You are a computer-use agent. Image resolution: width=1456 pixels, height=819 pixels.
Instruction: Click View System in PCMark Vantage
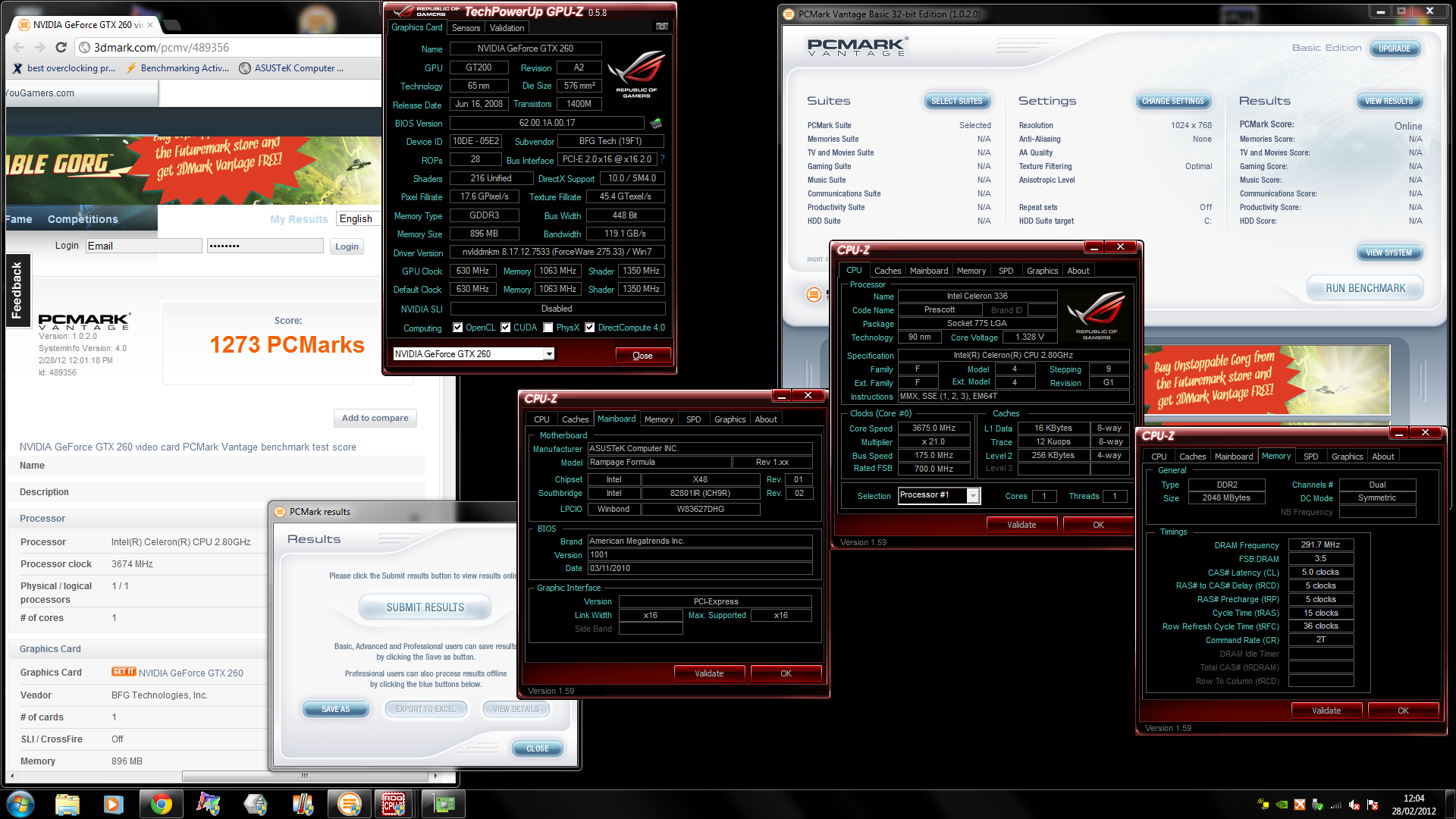[1389, 253]
